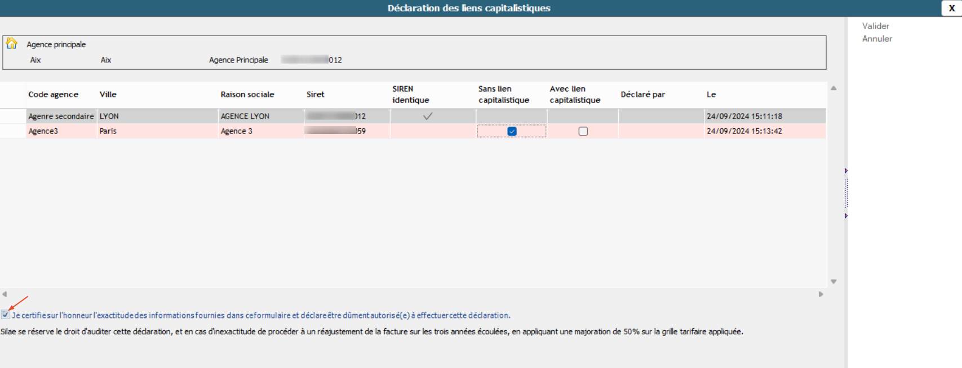The image size is (962, 368).
Task: Toggle the 'Je certifie sur l'honneur' checkbox
Action: (6, 315)
